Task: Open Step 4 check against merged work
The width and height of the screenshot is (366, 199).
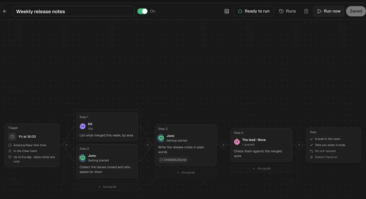Action: point(258,153)
